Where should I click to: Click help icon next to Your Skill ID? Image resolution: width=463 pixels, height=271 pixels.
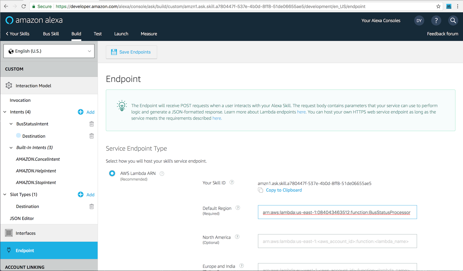pyautogui.click(x=232, y=182)
